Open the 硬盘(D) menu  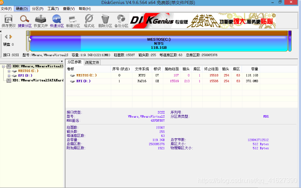(x=22, y=9)
